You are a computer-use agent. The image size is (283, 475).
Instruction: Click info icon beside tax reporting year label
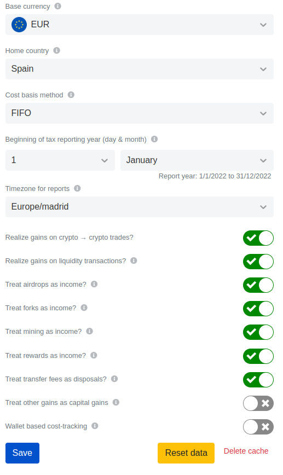154,139
